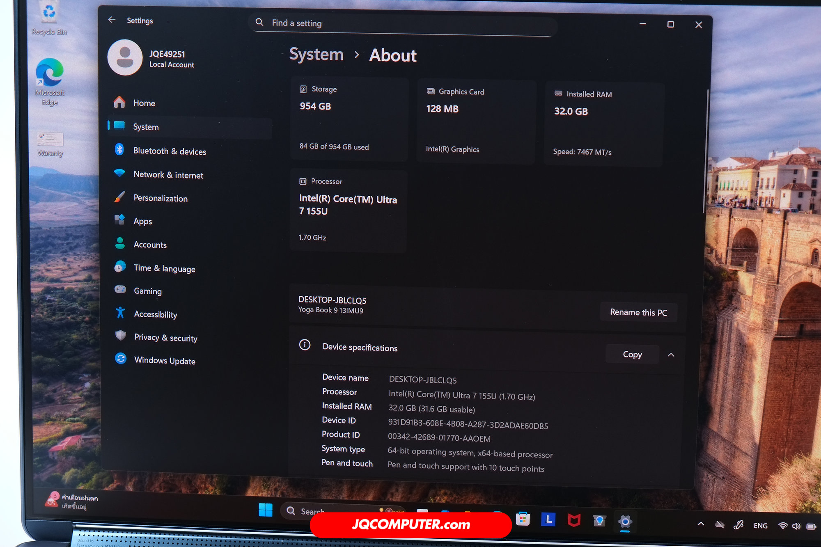Open McAfee from the taskbar
Viewport: 821px width, 547px height.
click(x=574, y=520)
